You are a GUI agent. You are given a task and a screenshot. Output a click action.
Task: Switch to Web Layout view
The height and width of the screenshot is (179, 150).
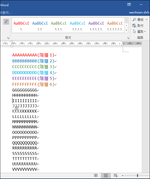point(116,175)
